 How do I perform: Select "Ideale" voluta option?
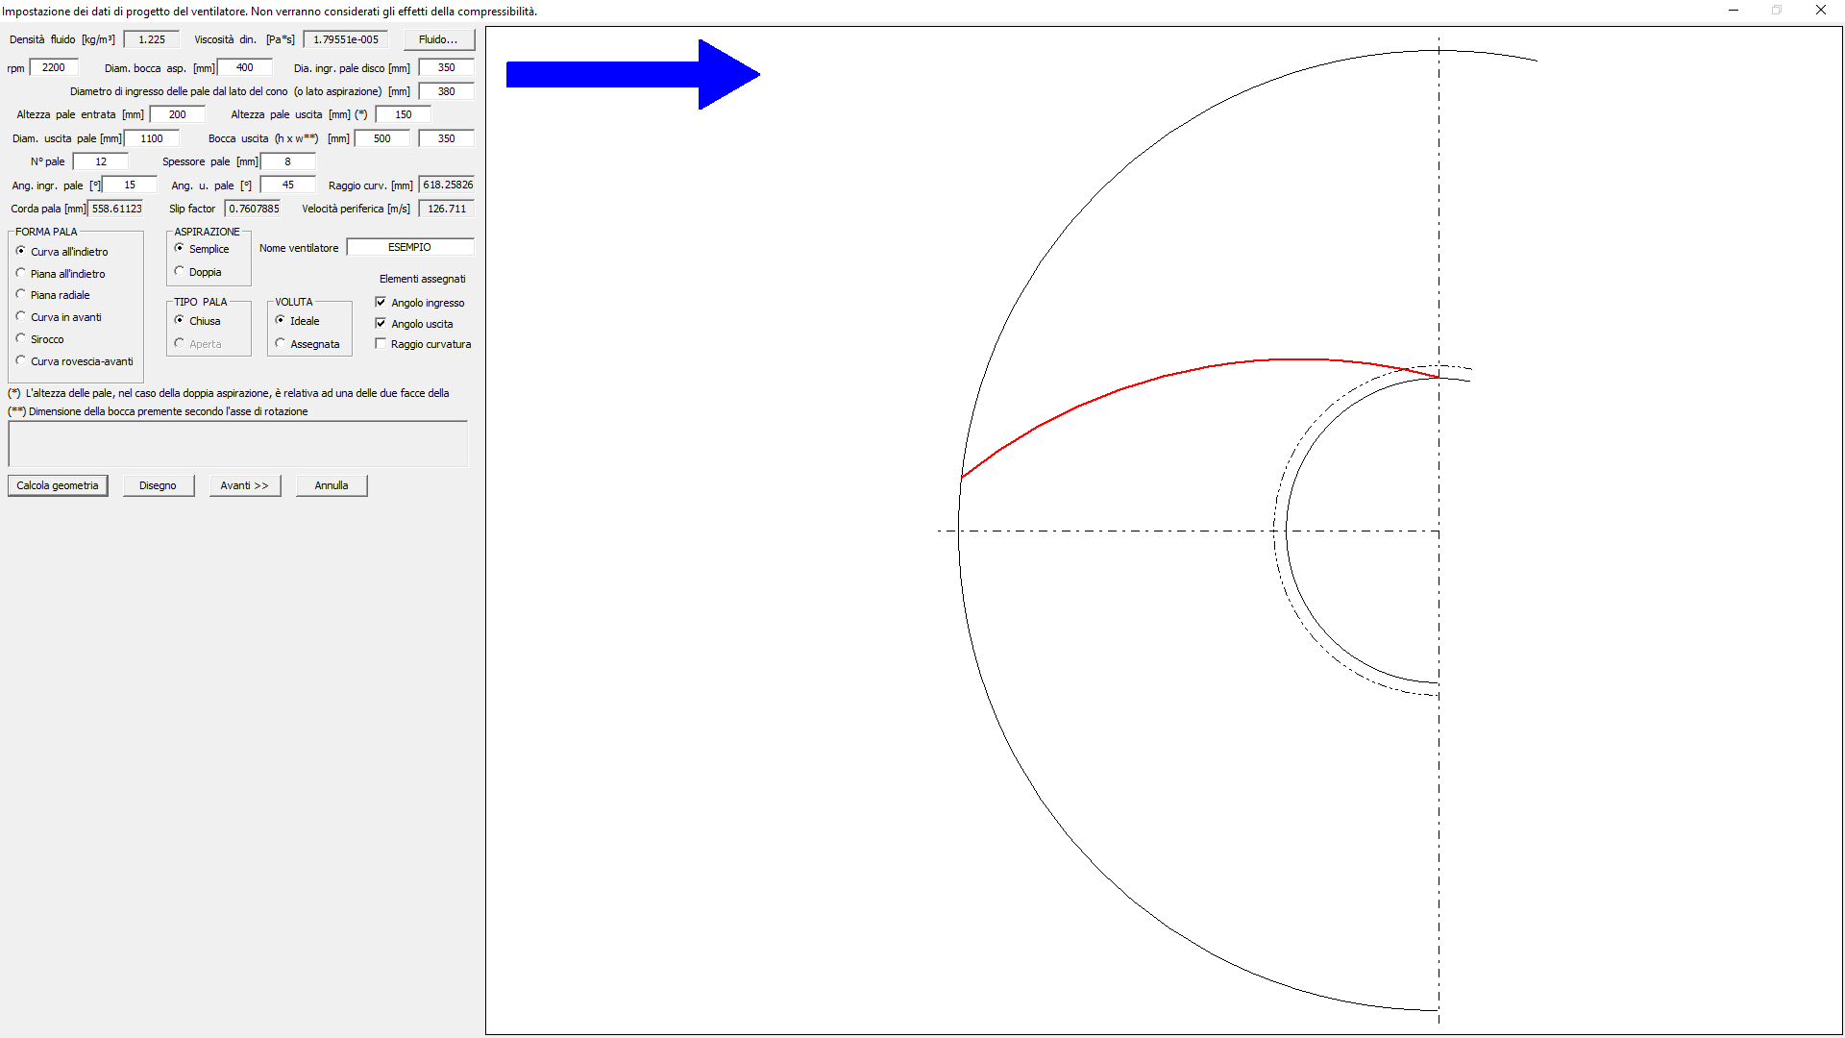(279, 321)
